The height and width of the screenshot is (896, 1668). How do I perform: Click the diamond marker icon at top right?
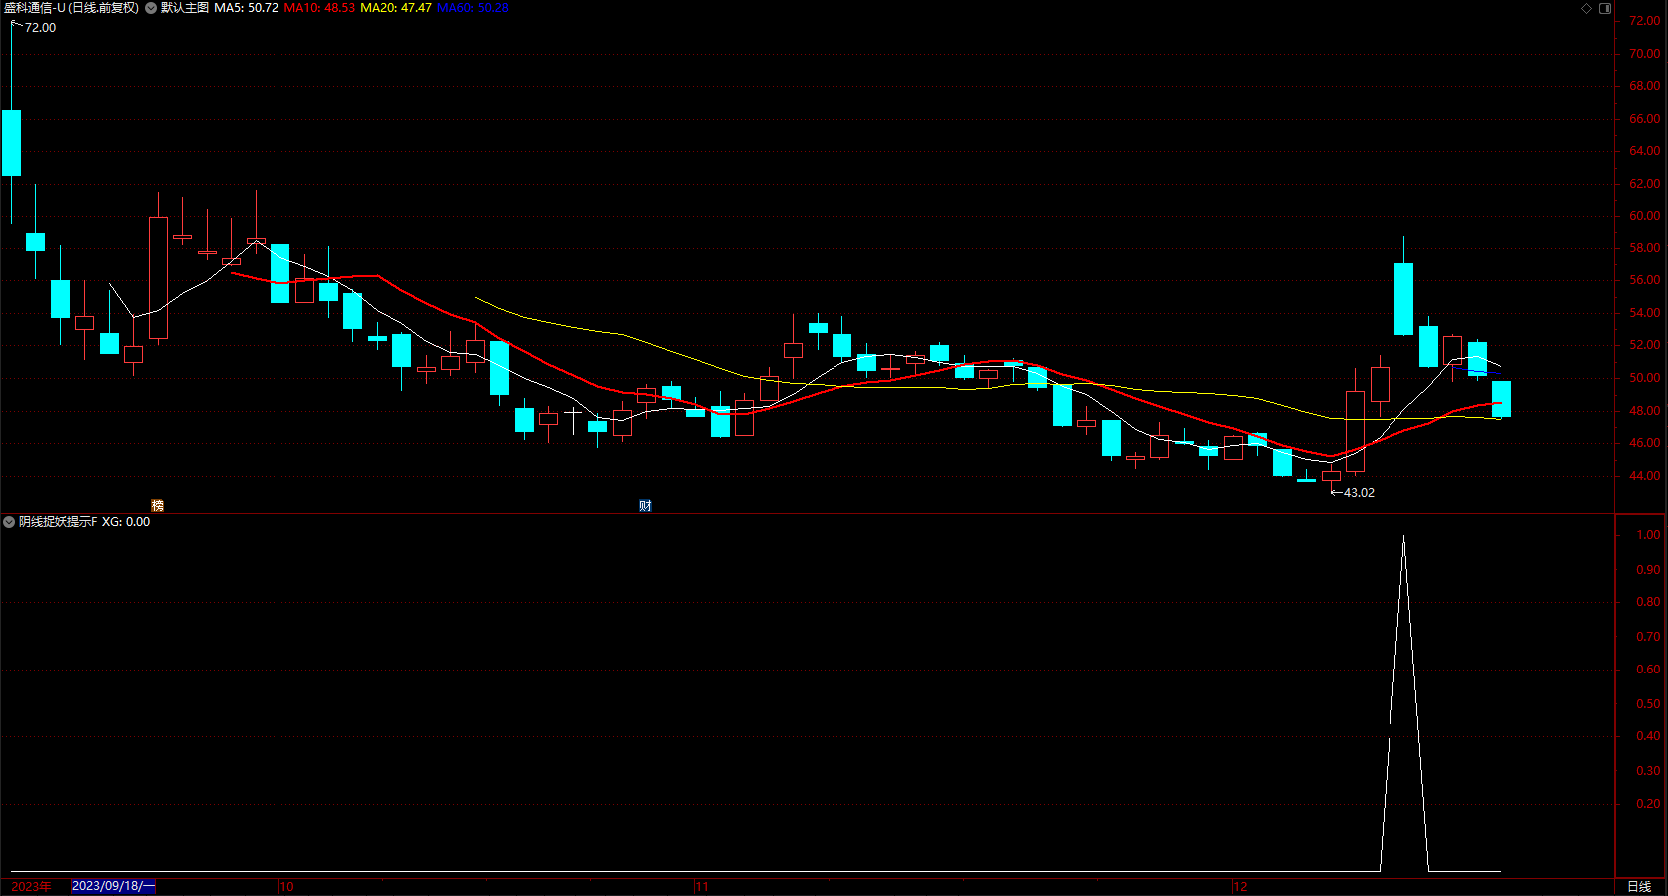(1587, 8)
